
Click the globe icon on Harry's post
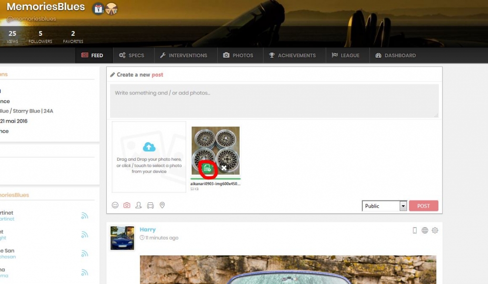pyautogui.click(x=425, y=231)
